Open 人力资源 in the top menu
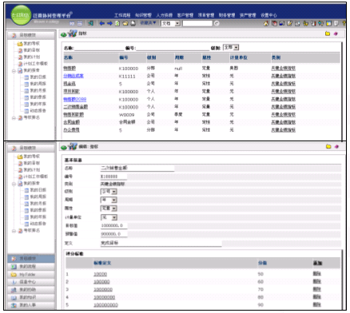 click(164, 15)
